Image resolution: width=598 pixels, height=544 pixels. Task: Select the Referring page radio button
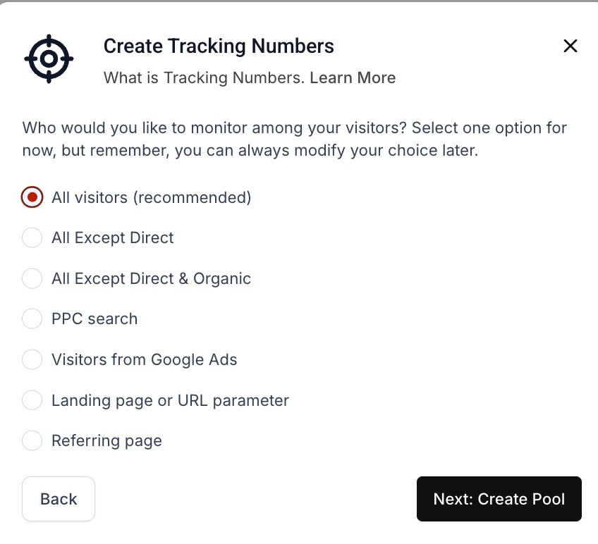[x=32, y=441]
